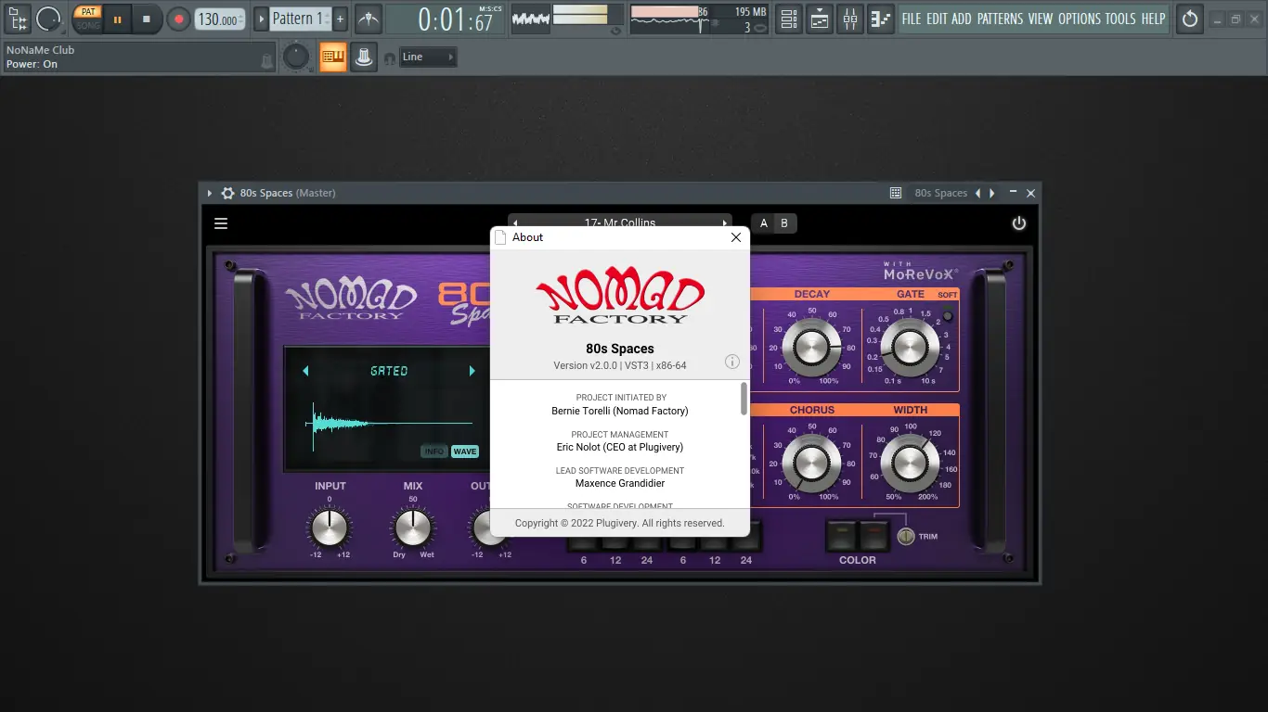The image size is (1268, 712).
Task: Select the A preset slot
Action: point(764,223)
